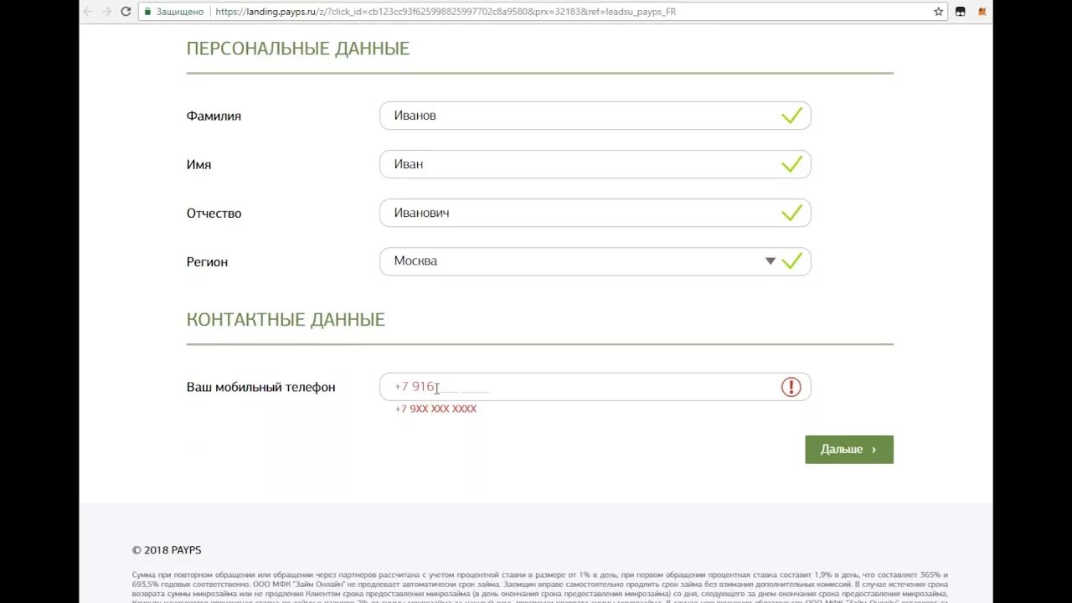The width and height of the screenshot is (1072, 603).
Task: Click the green checkmark in the Фамилия field
Action: 791,116
